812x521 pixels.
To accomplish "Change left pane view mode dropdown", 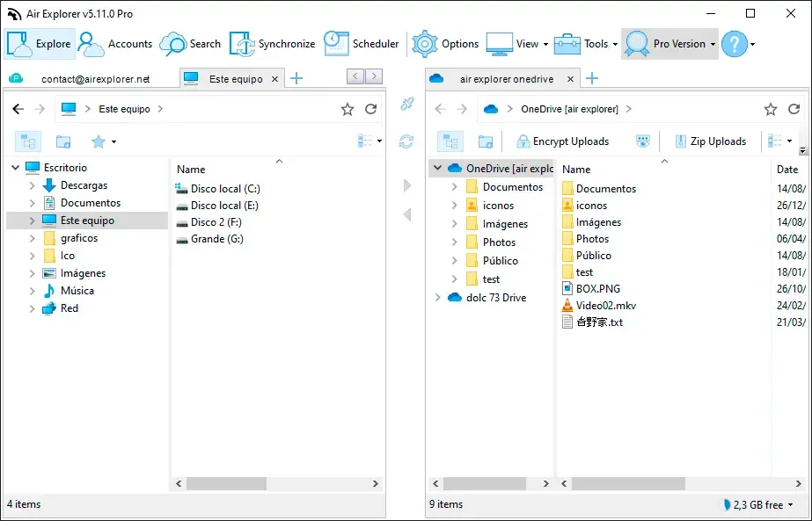I will click(x=369, y=141).
